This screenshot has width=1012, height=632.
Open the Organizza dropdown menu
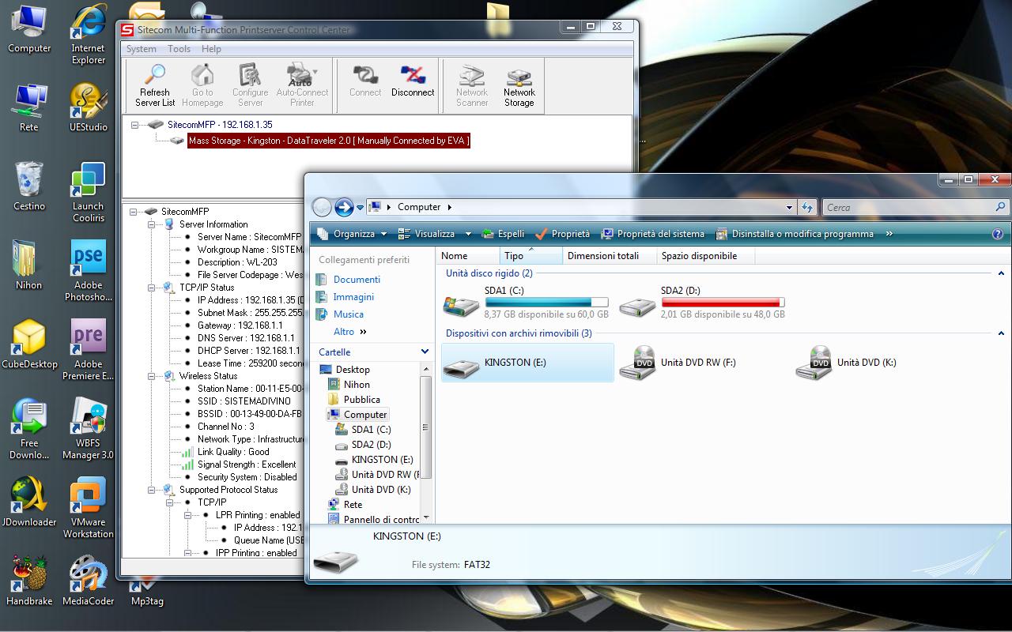tap(352, 234)
